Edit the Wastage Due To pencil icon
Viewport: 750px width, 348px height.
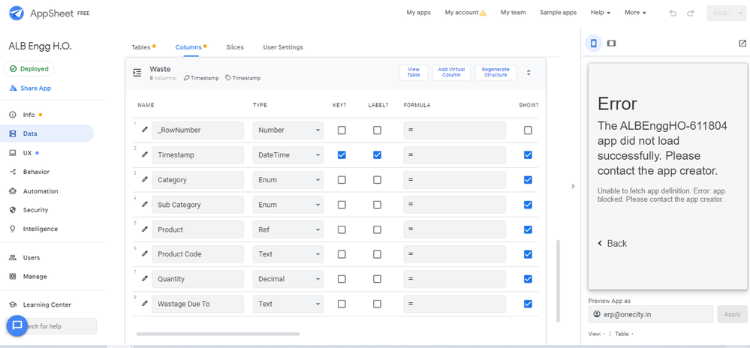click(x=145, y=304)
